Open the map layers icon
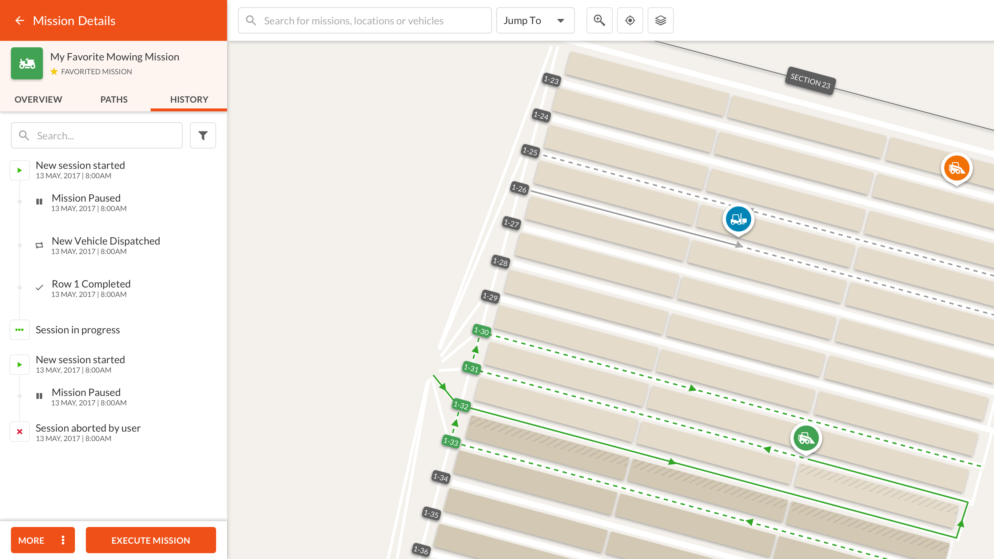This screenshot has height=559, width=994. tap(660, 20)
